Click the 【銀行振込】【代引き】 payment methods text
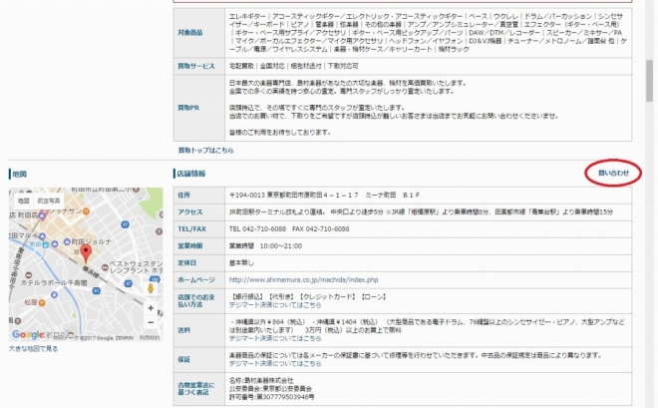The height and width of the screenshot is (408, 658). [308, 296]
